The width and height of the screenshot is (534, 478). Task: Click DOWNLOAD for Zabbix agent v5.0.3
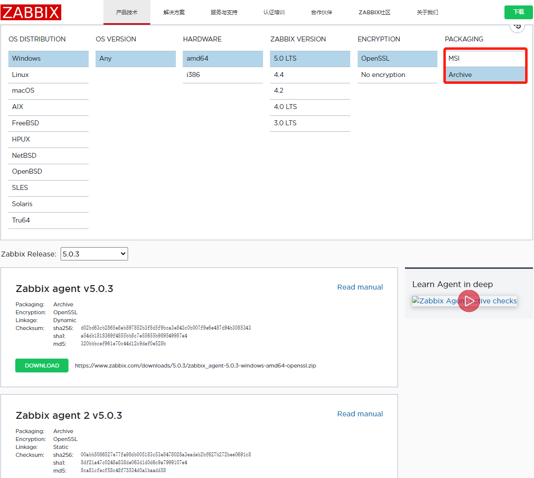point(42,366)
